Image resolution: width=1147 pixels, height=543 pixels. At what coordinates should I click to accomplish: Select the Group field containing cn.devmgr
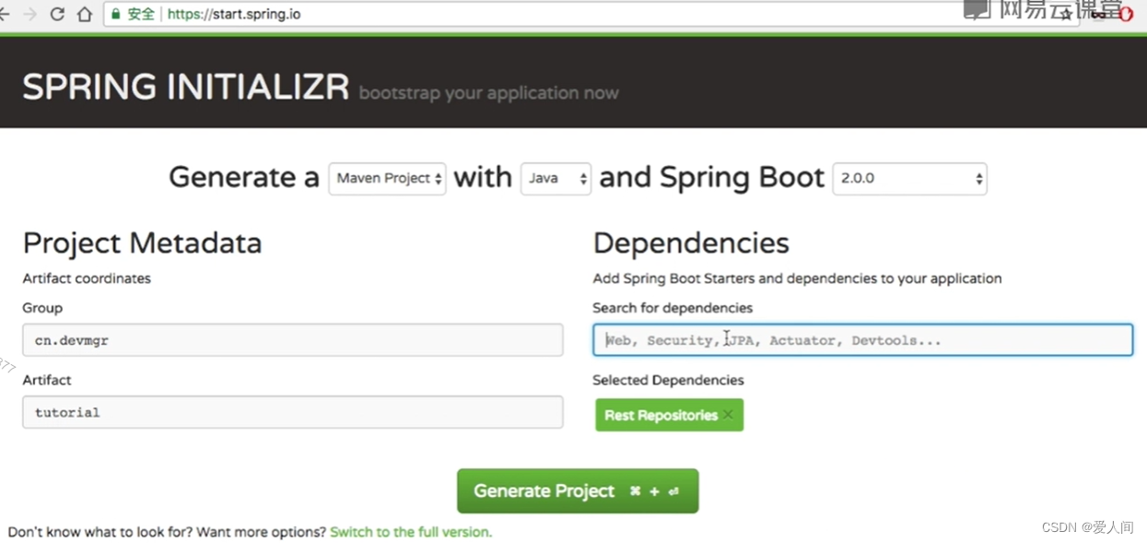(292, 339)
